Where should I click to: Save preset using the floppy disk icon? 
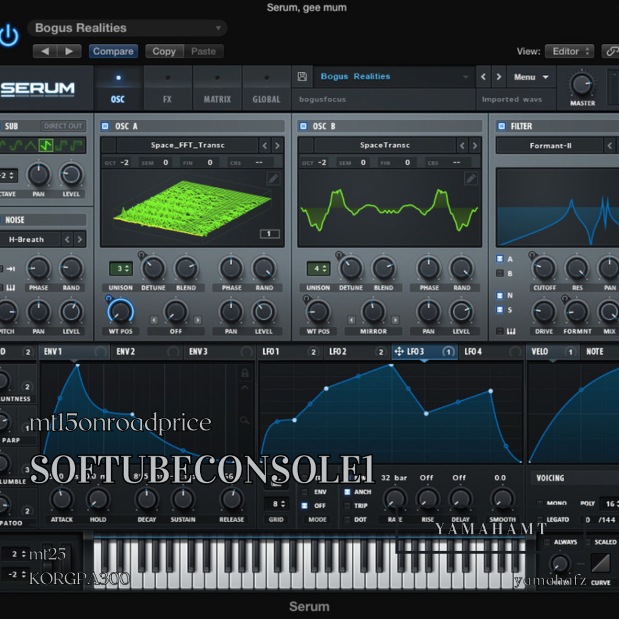pos(302,76)
